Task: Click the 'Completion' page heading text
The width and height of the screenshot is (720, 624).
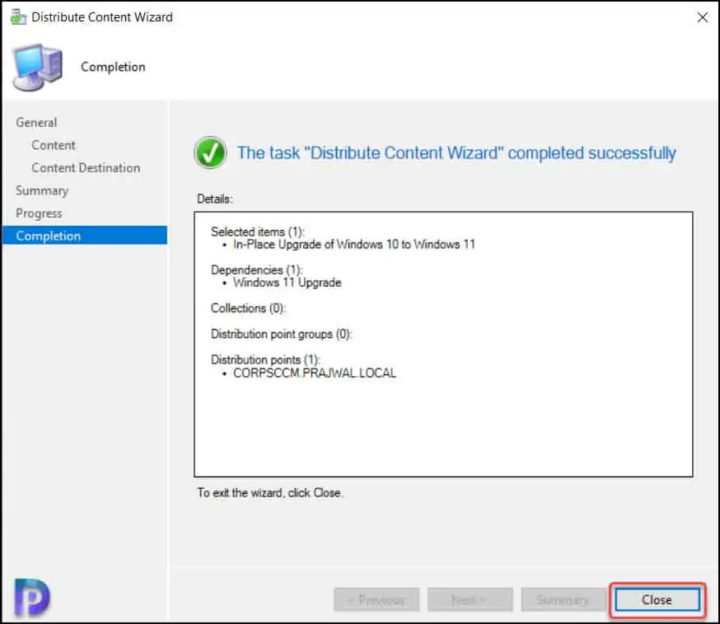Action: coord(113,67)
